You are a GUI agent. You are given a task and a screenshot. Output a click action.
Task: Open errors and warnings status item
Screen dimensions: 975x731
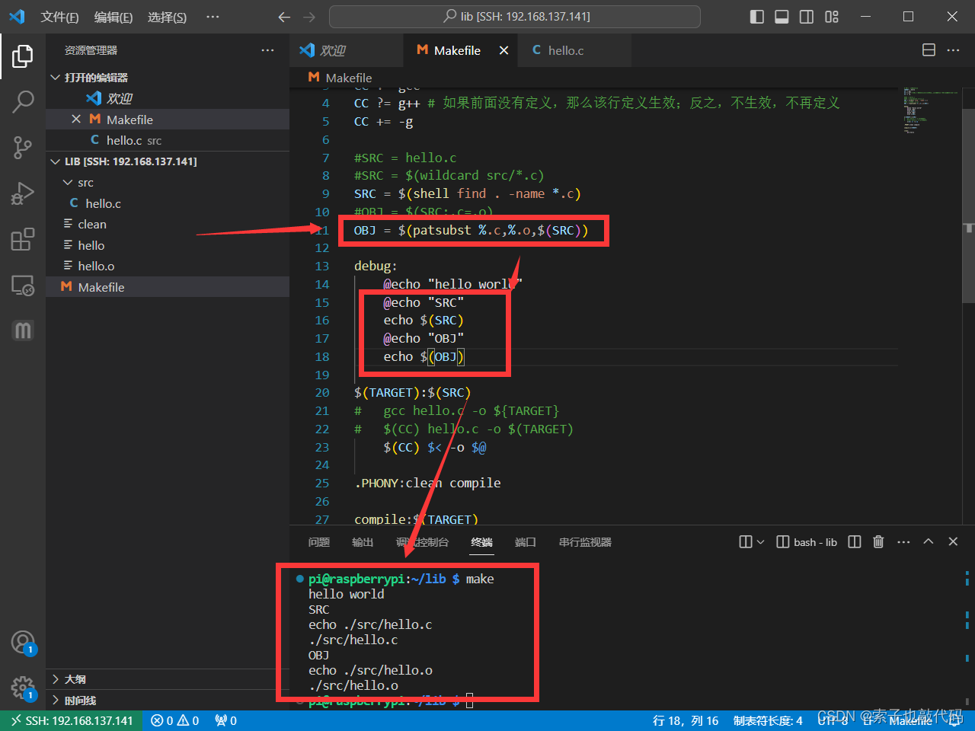click(x=175, y=720)
